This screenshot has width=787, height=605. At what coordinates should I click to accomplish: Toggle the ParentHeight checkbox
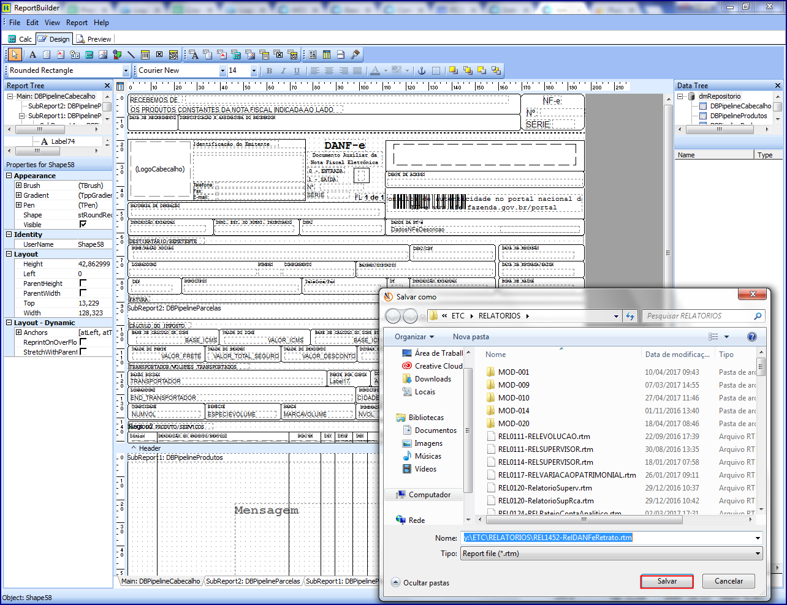point(83,284)
